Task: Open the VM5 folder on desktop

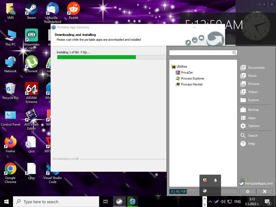Action: 11,11
